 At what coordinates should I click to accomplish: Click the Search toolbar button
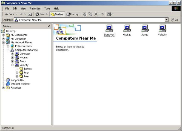tap(41, 14)
